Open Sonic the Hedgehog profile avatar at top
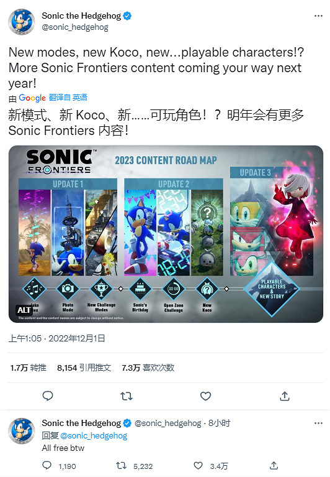The image size is (330, 477). 21,21
